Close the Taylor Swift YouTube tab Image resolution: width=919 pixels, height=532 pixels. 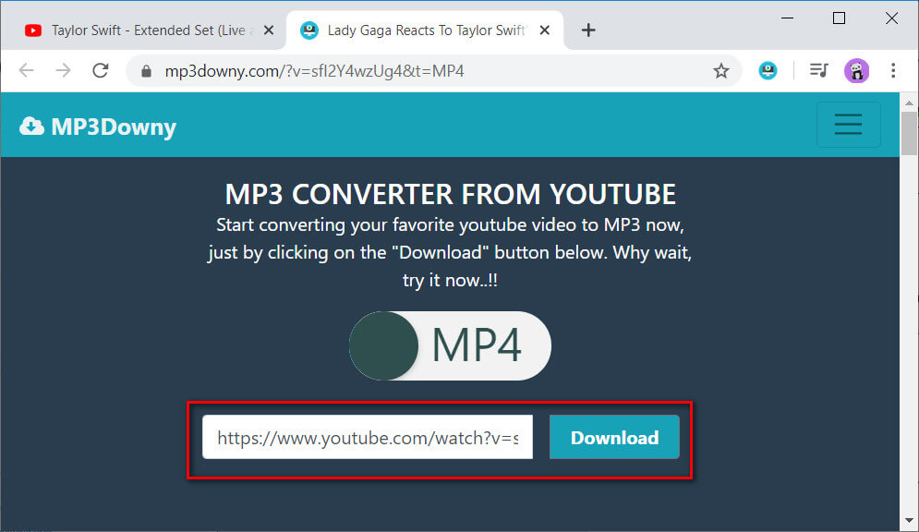pyautogui.click(x=269, y=30)
